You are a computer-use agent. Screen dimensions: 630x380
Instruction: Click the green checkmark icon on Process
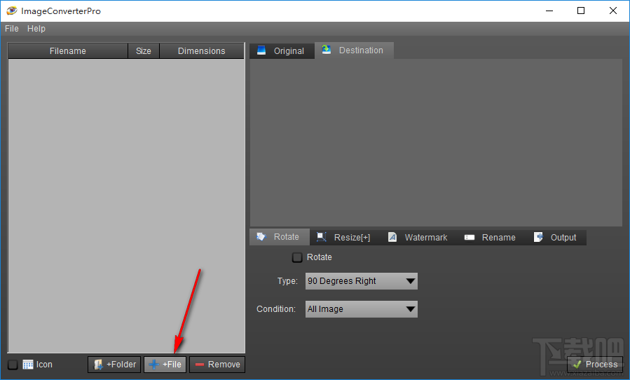point(577,365)
